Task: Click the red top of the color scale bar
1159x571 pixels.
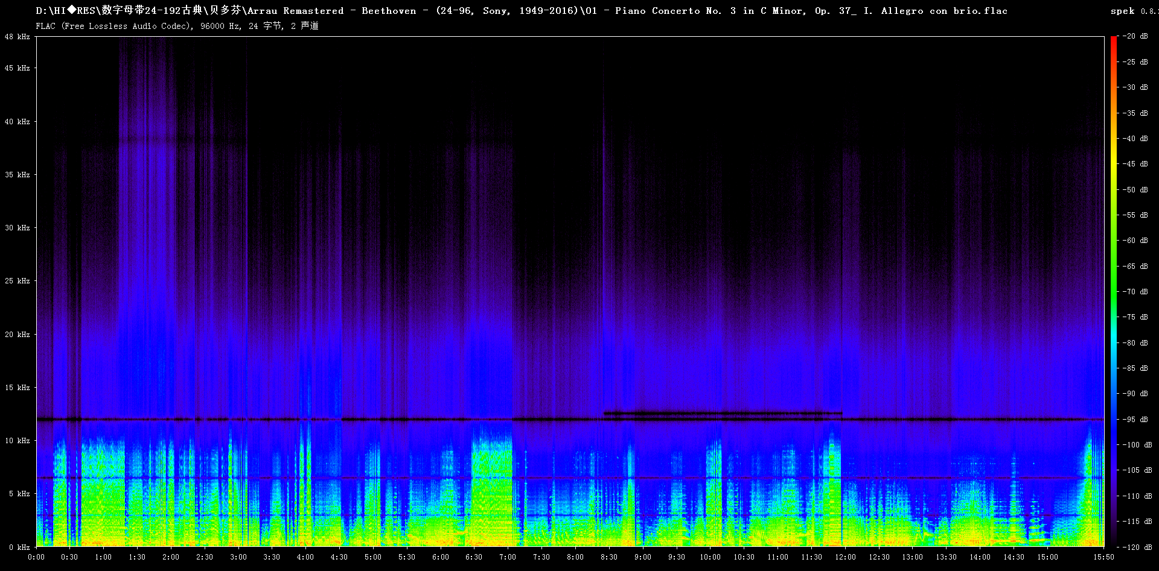Action: point(1113,39)
